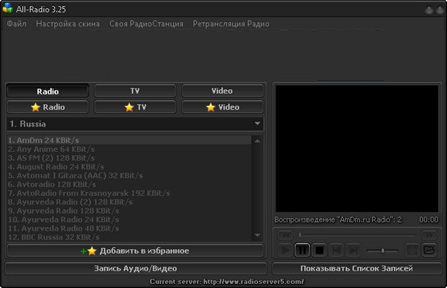The width and height of the screenshot is (447, 288).
Task: Select Ayurveda Radio 24 KBit/s station
Action: pyautogui.click(x=129, y=220)
